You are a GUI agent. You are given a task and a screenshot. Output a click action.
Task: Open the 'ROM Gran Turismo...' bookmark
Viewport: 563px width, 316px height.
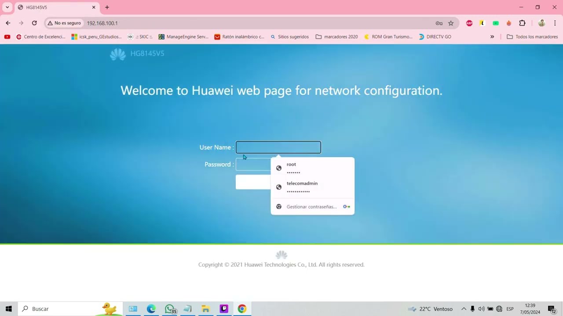388,37
